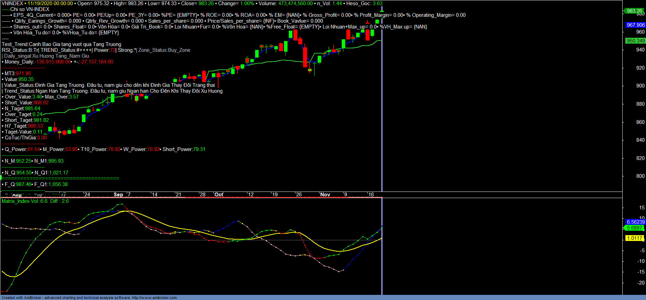
Task: Click the VNINDEX ticker title text
Action: click(12, 3)
